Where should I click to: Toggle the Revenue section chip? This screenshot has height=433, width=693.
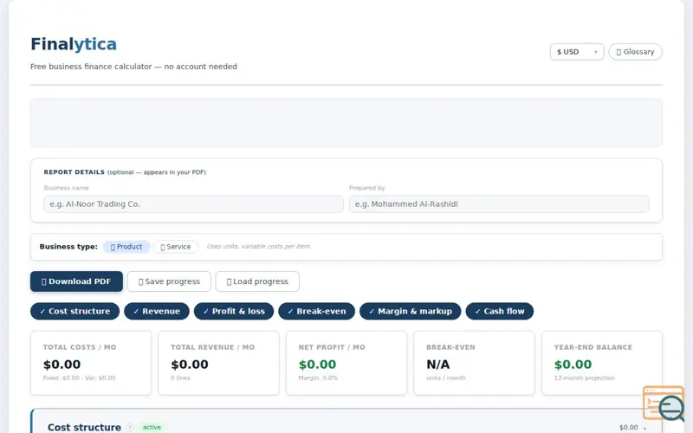point(157,311)
